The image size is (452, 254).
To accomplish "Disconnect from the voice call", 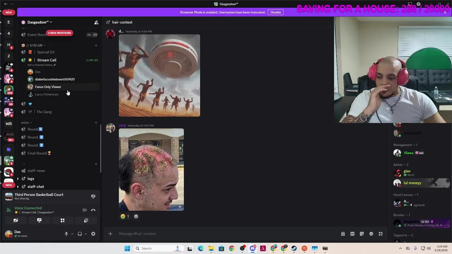I will tap(93, 210).
